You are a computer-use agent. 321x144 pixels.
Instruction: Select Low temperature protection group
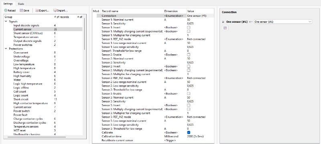(24, 65)
